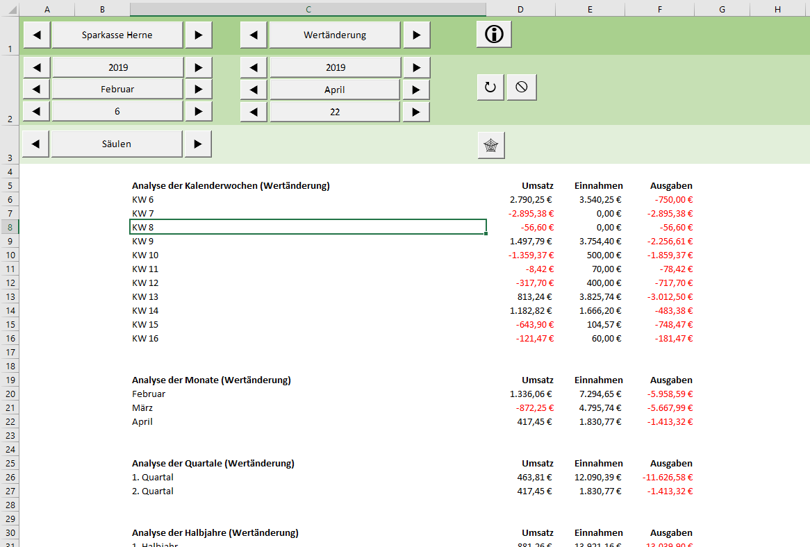
Task: Select the cell showing 3.825,74 €
Action: pyautogui.click(x=590, y=296)
